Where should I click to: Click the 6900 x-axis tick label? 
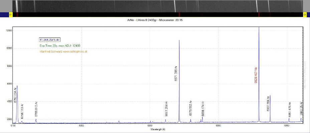pyautogui.click(x=218, y=125)
